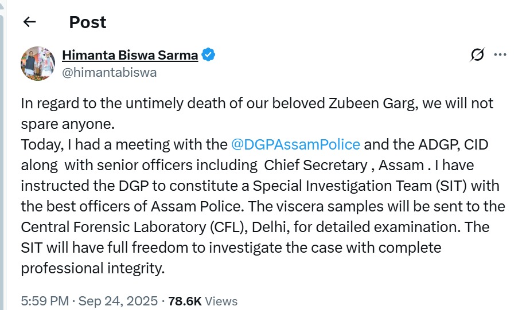Click the back arrow next to Post
The image size is (522, 310).
coord(29,22)
